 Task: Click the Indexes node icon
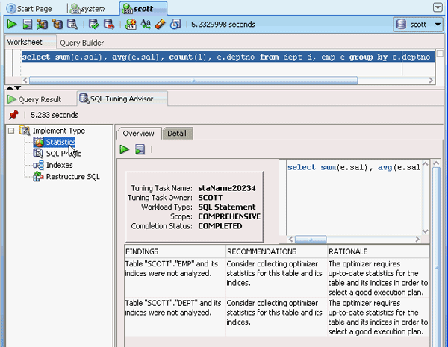click(x=38, y=165)
